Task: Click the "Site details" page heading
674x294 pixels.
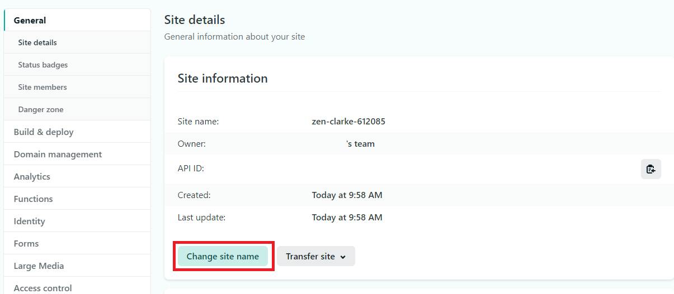Action: point(195,20)
